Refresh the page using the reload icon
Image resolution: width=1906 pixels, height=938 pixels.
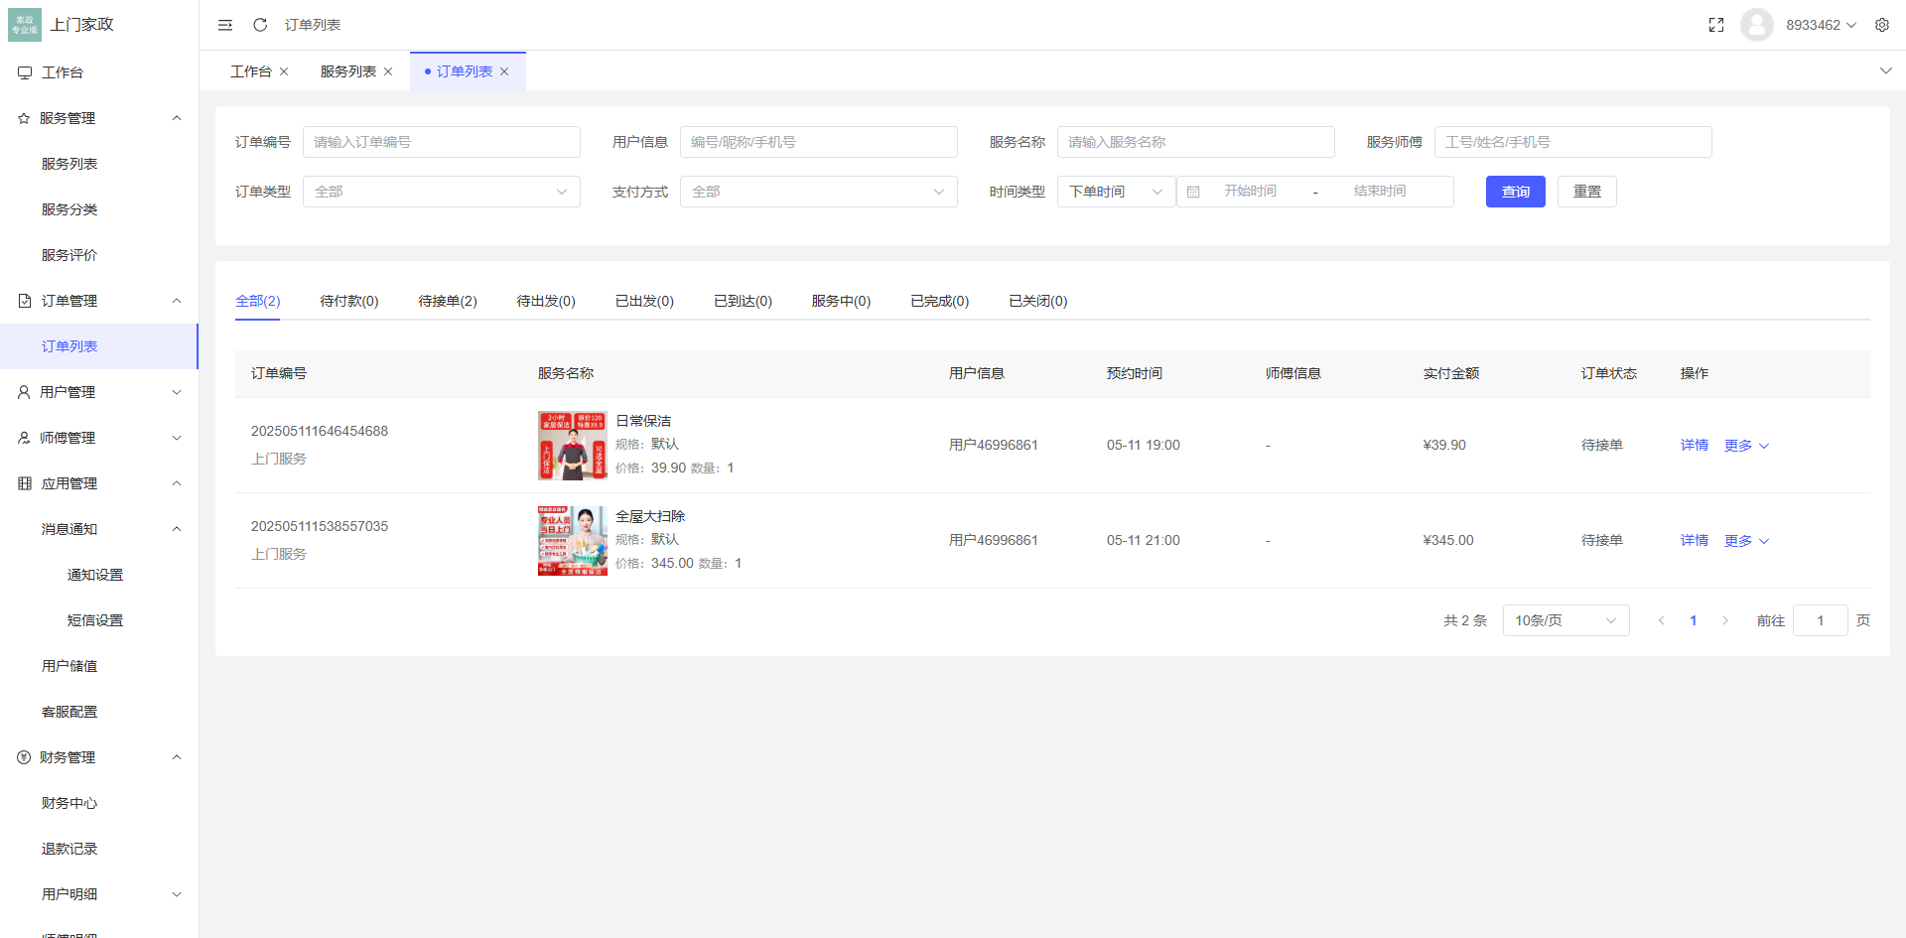click(260, 24)
